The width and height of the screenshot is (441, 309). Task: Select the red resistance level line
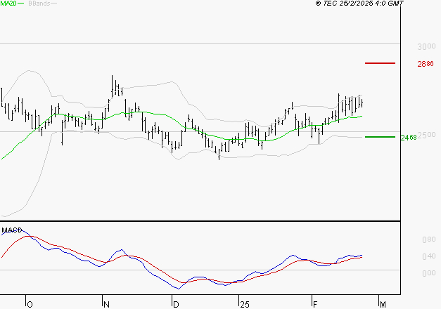click(x=380, y=63)
